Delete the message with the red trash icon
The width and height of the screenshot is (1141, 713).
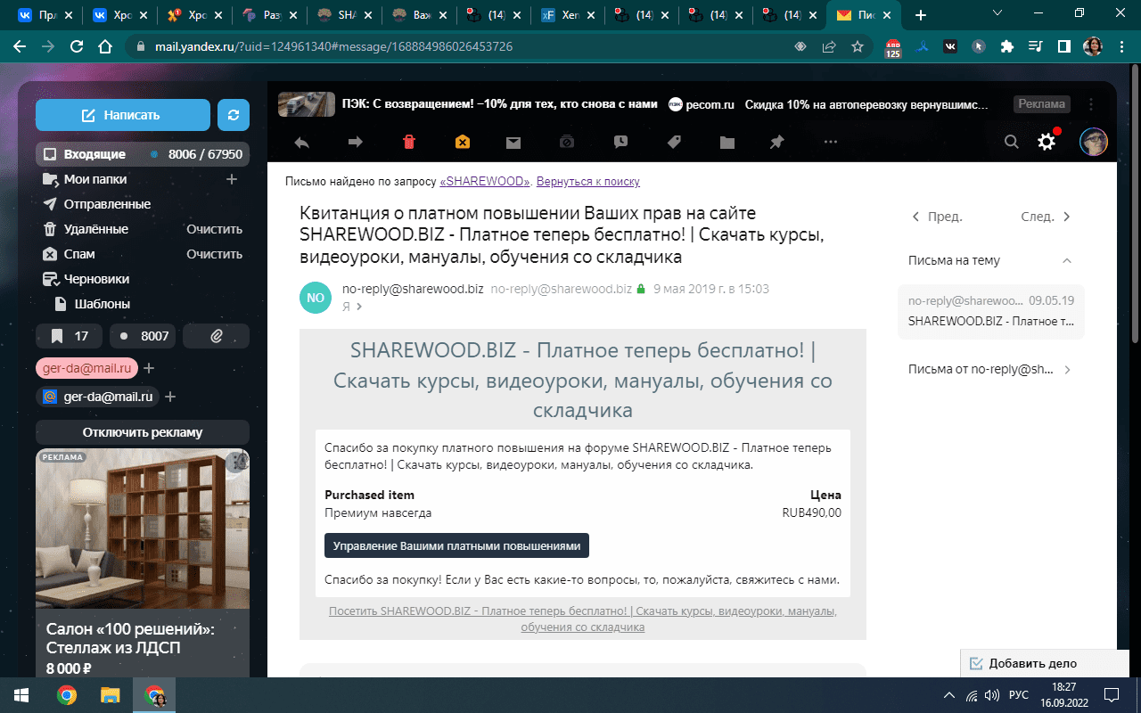(408, 142)
